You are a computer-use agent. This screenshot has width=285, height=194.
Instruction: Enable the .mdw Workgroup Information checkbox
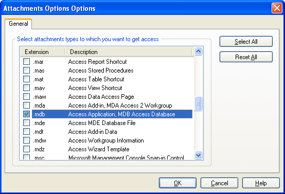pyautogui.click(x=26, y=140)
